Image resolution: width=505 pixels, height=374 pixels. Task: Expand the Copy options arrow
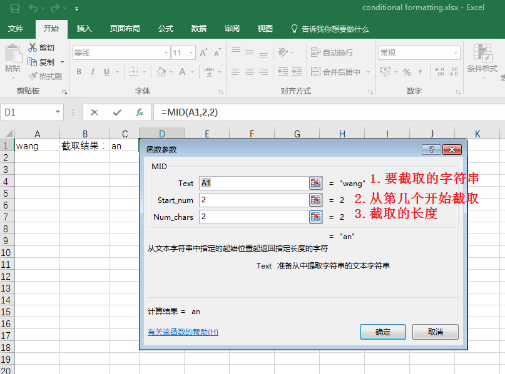click(x=62, y=62)
